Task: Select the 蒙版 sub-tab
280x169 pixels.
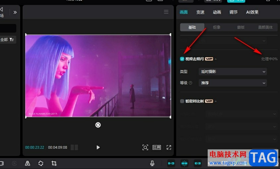Action: pyautogui.click(x=241, y=27)
